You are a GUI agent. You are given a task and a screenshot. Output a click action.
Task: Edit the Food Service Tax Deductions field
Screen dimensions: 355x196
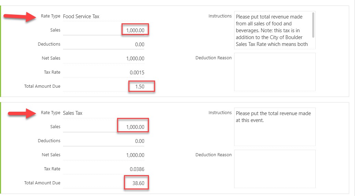pyautogui.click(x=104, y=45)
